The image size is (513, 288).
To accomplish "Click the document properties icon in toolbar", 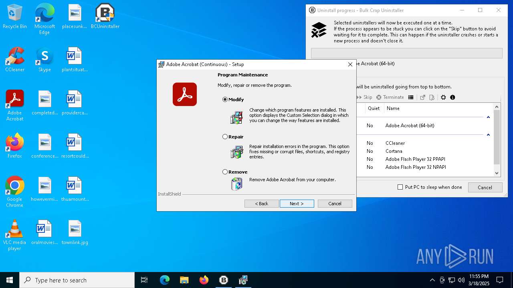I will coord(432,97).
